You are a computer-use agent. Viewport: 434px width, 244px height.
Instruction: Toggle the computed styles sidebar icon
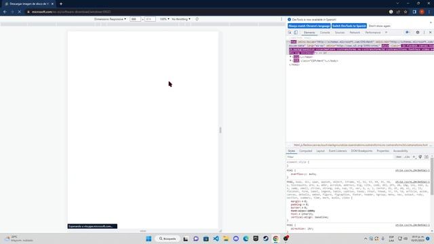click(427, 157)
